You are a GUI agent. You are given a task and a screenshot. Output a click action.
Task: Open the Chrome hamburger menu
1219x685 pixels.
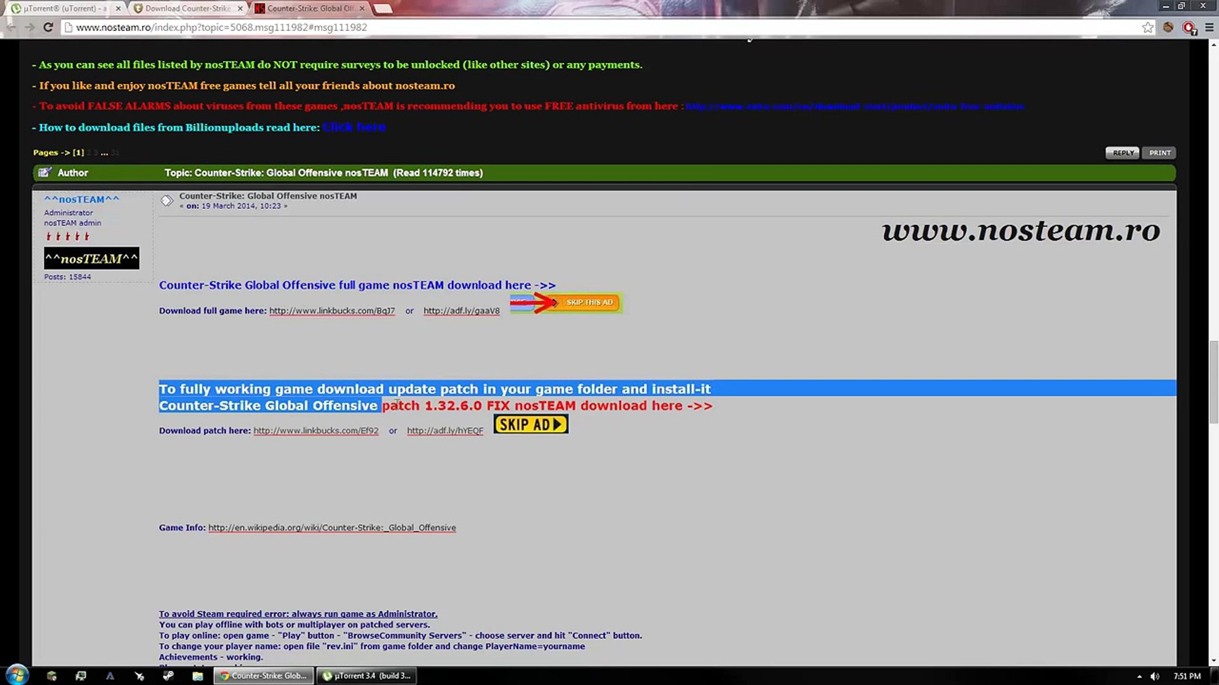(1209, 27)
